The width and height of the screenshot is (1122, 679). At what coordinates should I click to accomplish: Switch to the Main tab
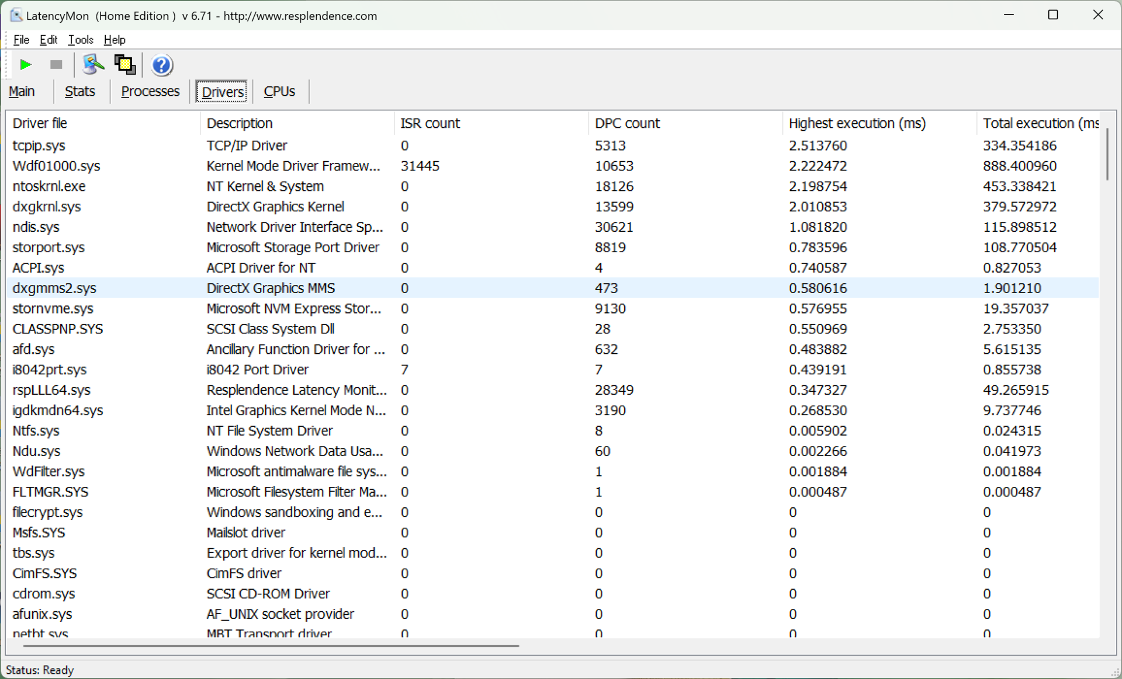tap(22, 92)
